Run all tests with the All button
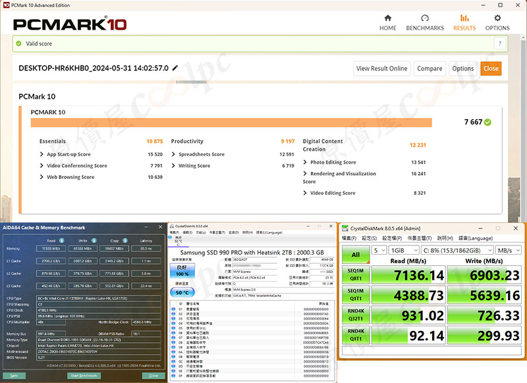This screenshot has width=527, height=383. point(356,255)
